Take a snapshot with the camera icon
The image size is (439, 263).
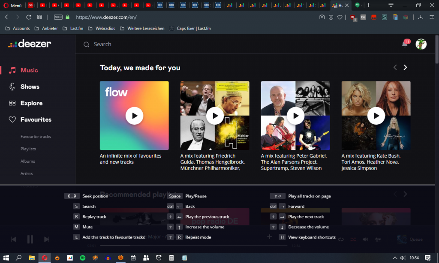[322, 17]
